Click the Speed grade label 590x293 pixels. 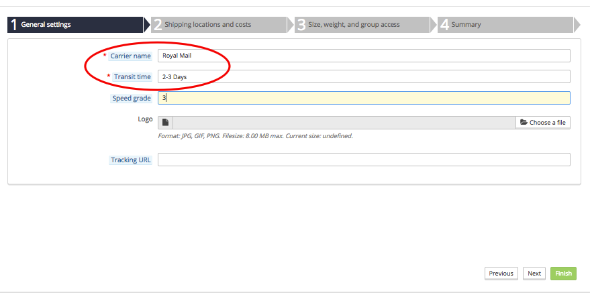[132, 99]
